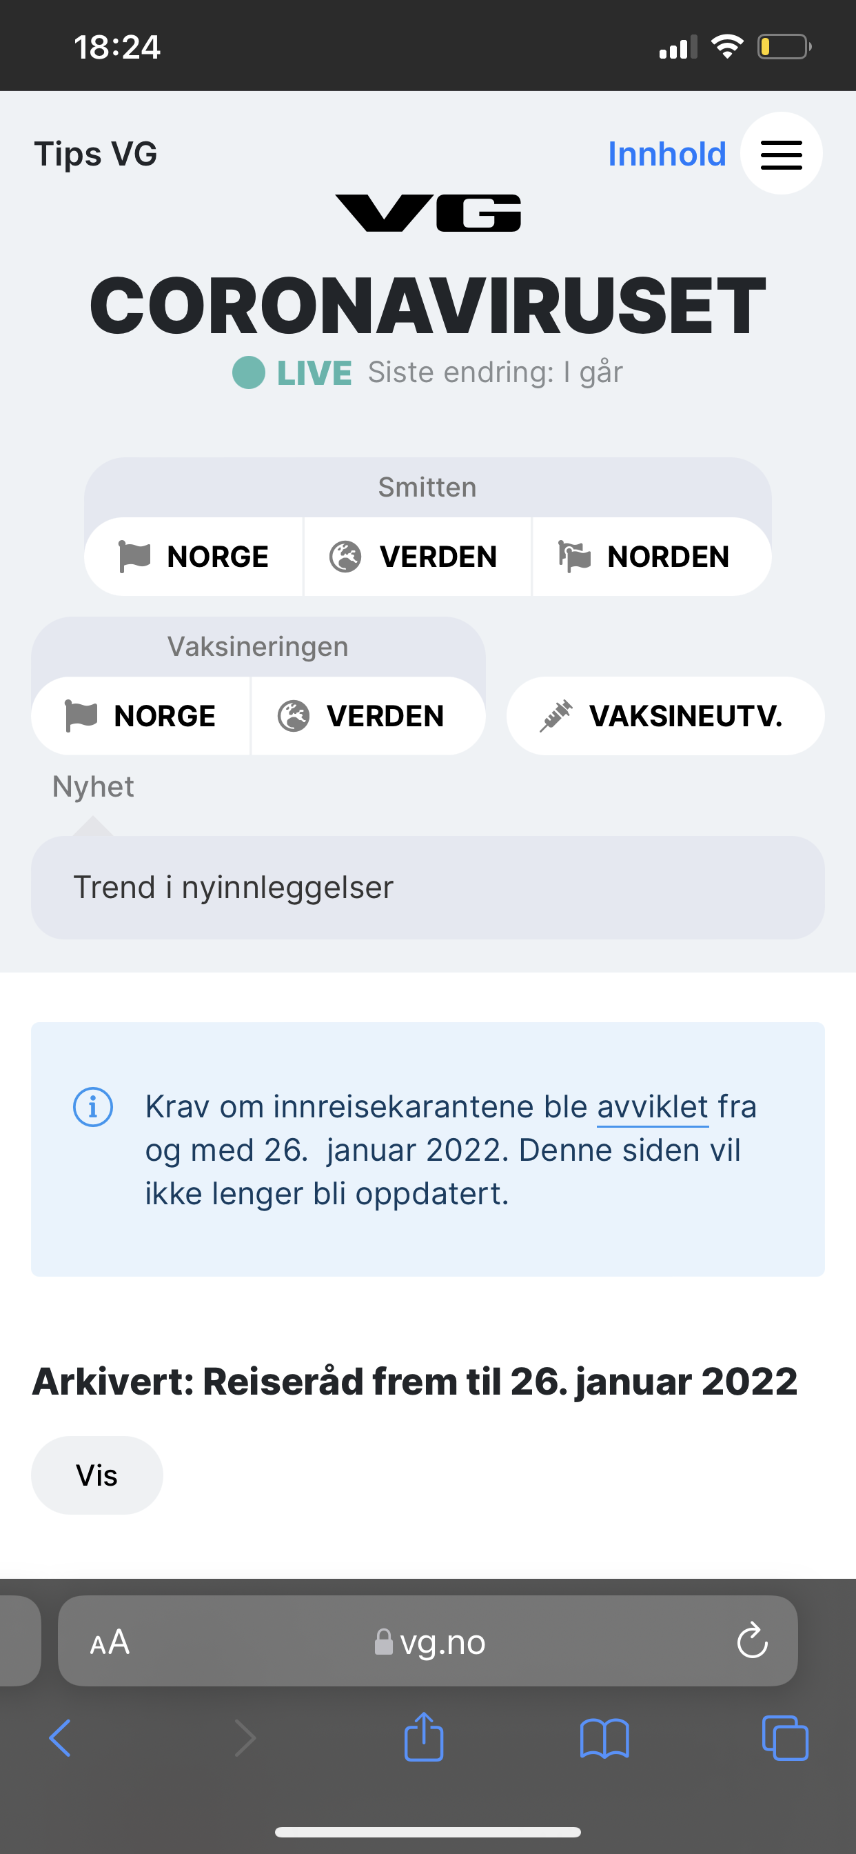This screenshot has width=856, height=1854.
Task: Tap the vg.no address field
Action: coord(427,1641)
